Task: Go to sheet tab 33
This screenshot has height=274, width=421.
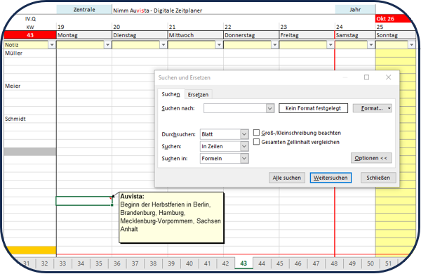Action: click(x=62, y=263)
